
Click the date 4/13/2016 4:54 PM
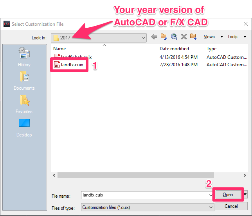point(178,57)
